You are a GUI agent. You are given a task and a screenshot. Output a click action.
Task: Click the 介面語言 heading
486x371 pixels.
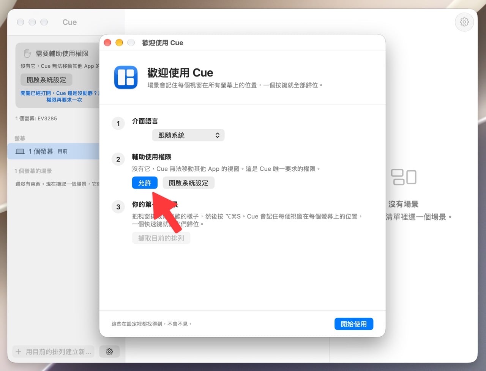(145, 121)
